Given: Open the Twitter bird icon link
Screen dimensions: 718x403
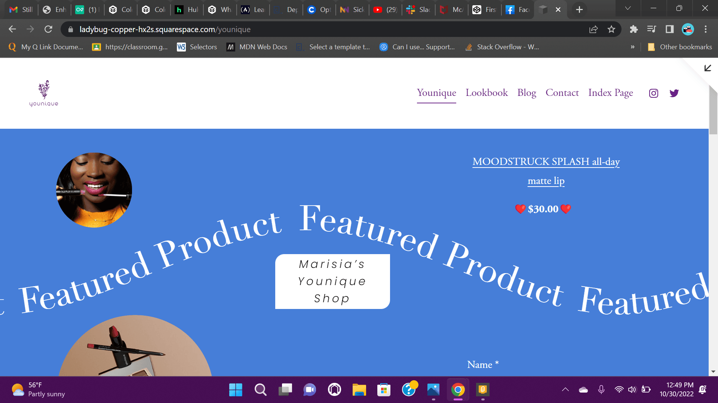Looking at the screenshot, I should [674, 93].
